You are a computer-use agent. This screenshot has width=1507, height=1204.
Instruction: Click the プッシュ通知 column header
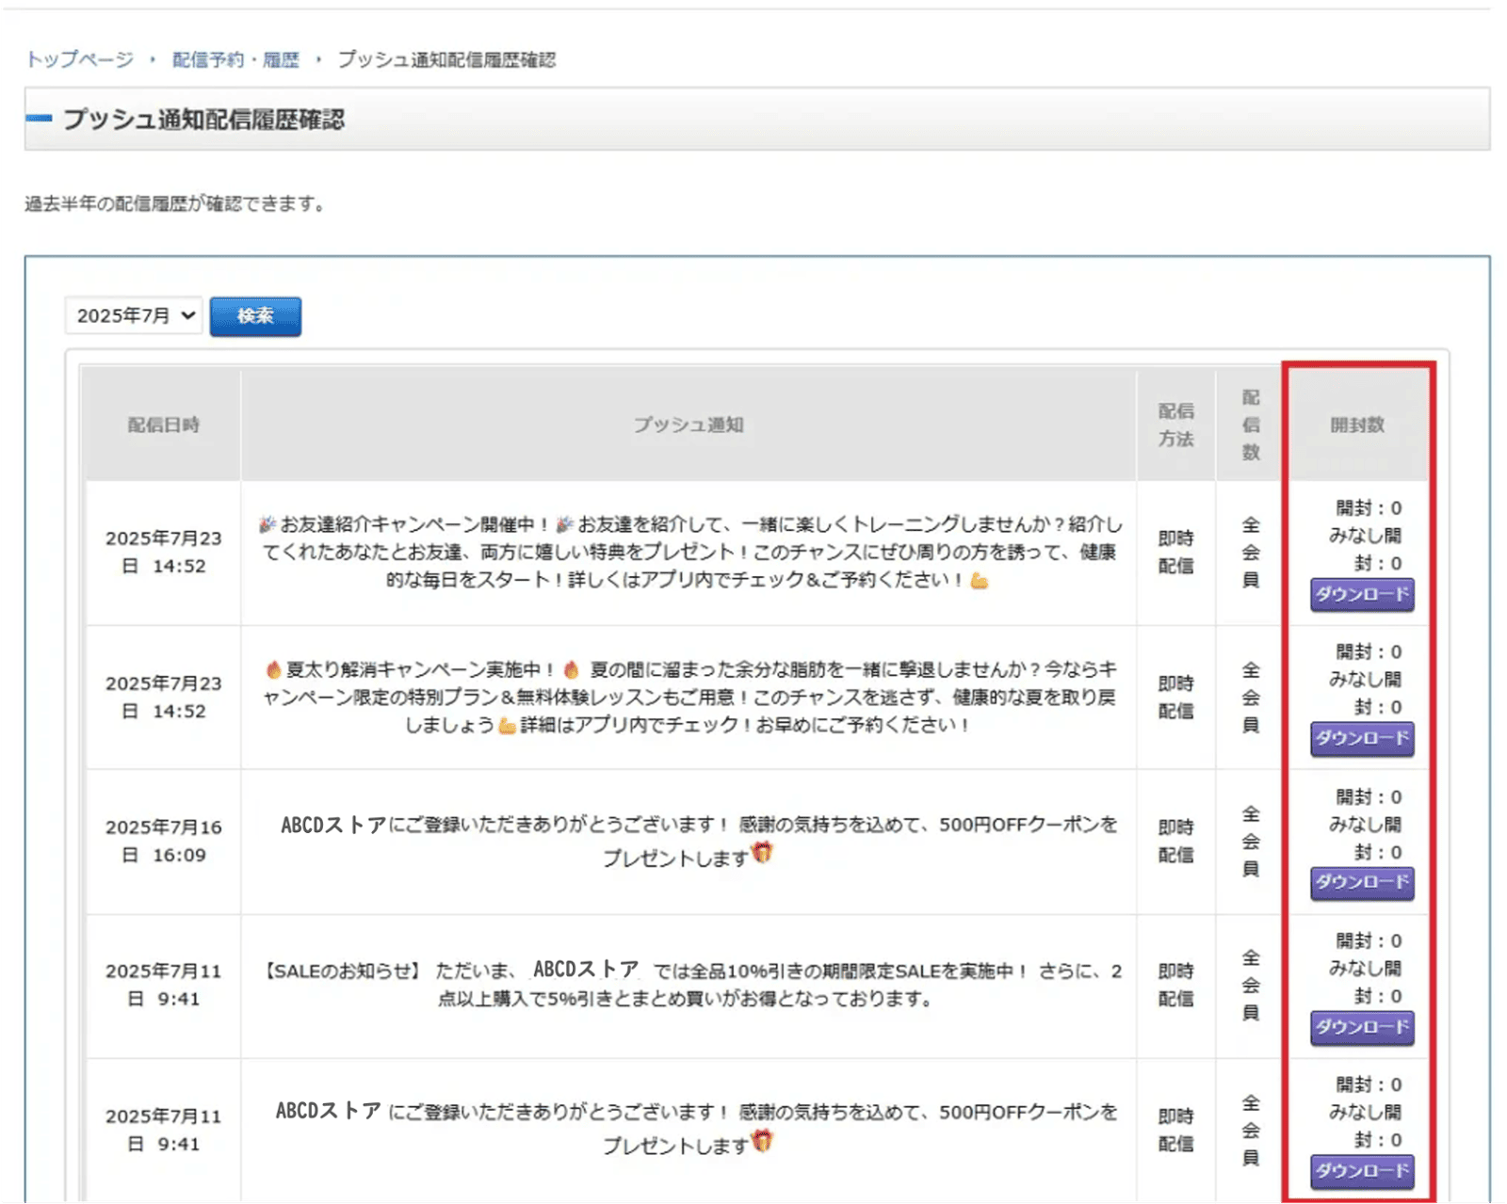click(688, 425)
